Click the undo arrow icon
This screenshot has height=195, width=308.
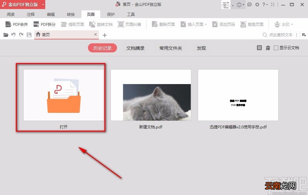13,35
